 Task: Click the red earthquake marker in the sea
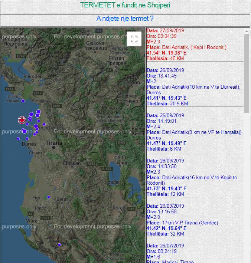point(22,120)
